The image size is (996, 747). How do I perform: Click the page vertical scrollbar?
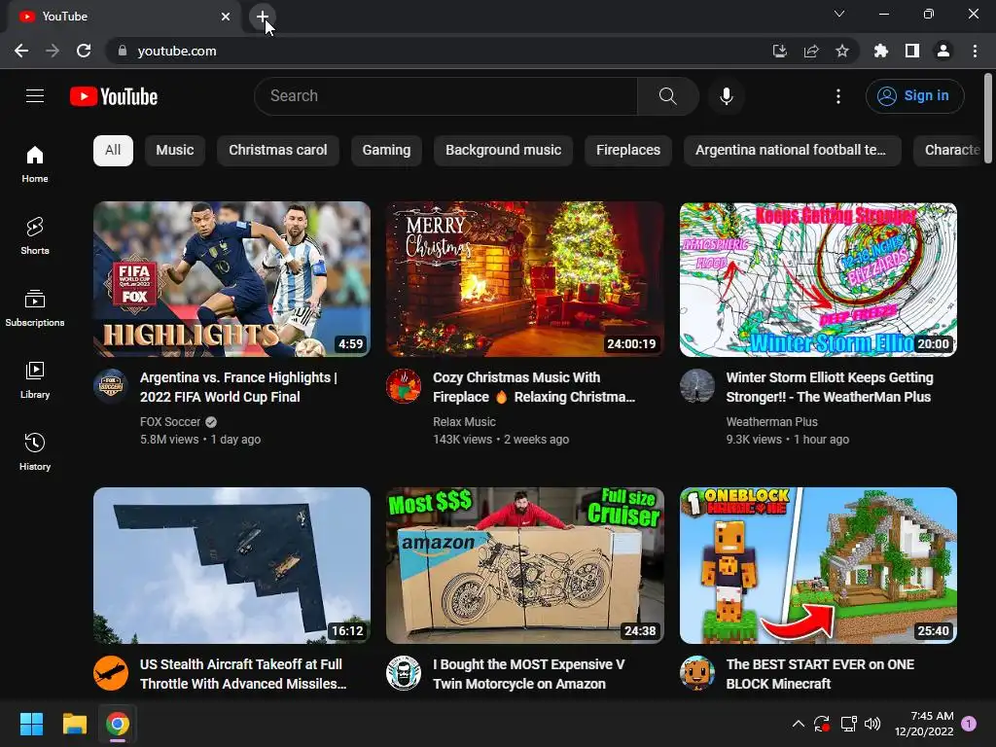[988, 119]
